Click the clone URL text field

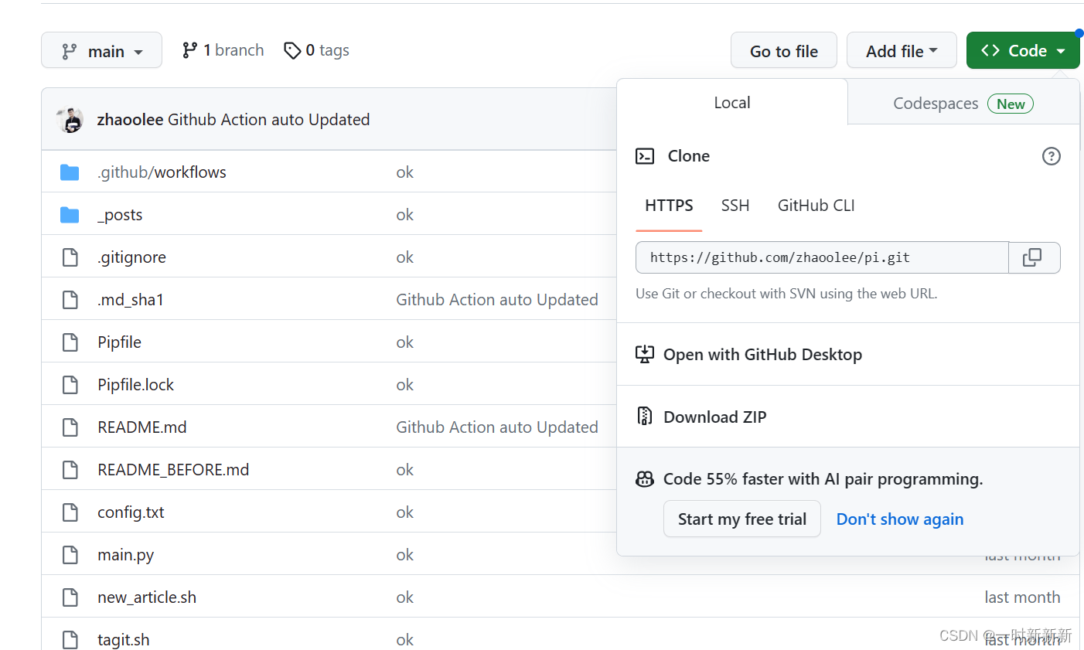(x=821, y=257)
